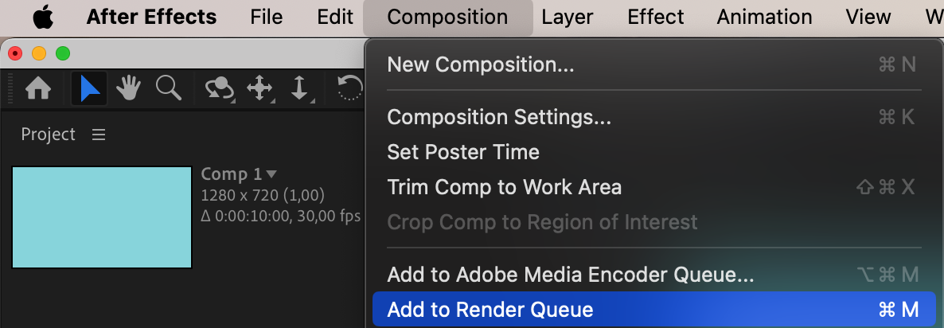Choose Add to Render Queue
This screenshot has height=328, width=944.
(x=490, y=310)
